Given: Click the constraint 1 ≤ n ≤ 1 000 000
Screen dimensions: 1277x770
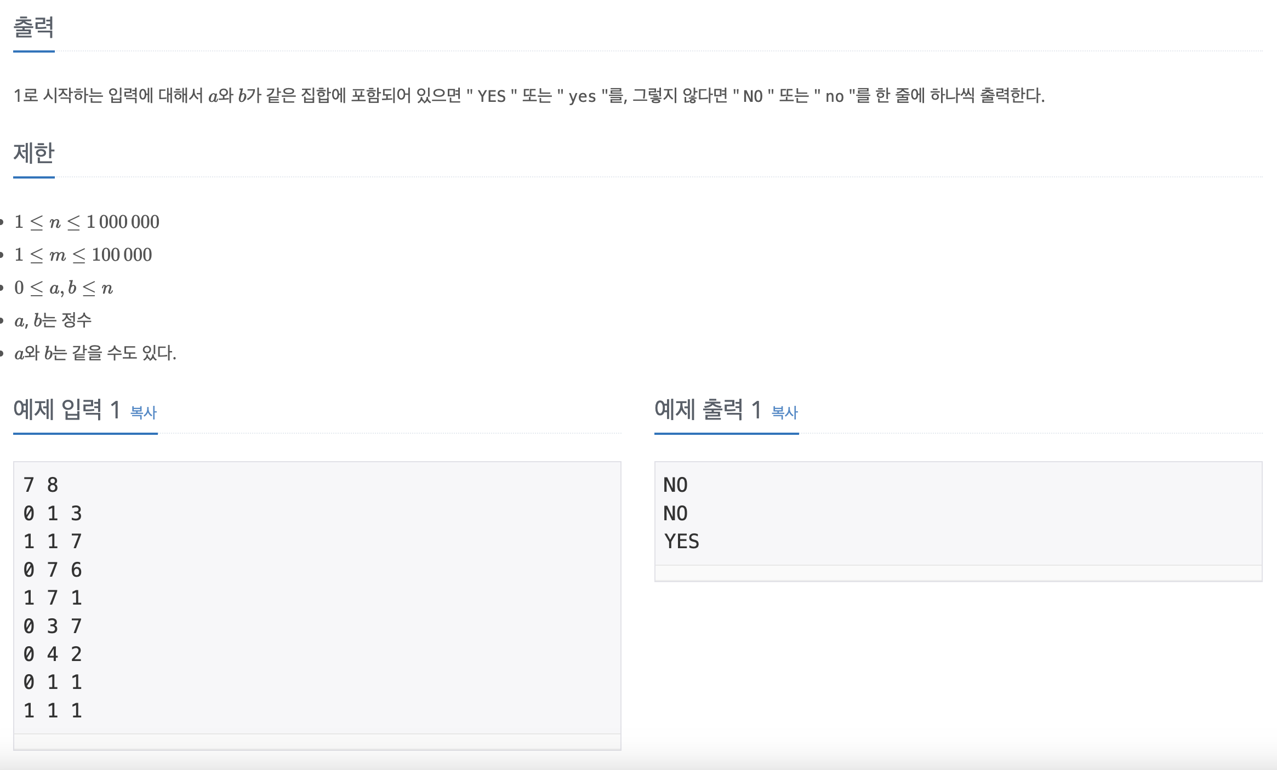Looking at the screenshot, I should pos(87,222).
